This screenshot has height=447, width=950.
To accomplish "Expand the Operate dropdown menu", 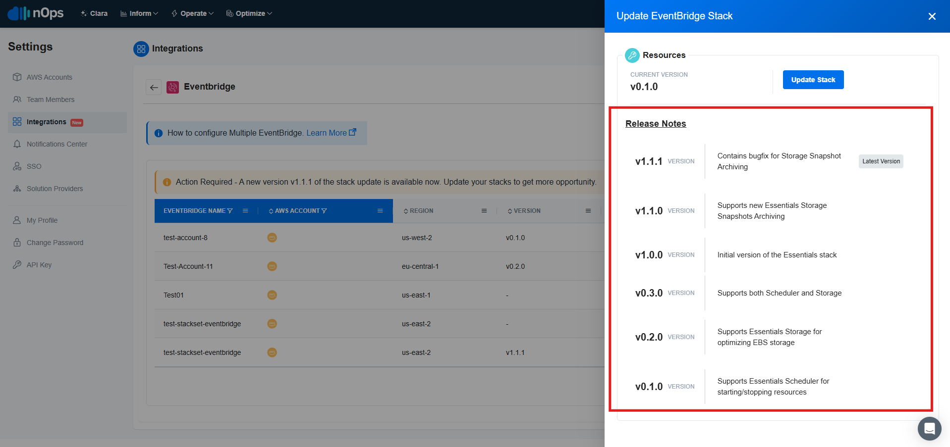I will coord(193,13).
